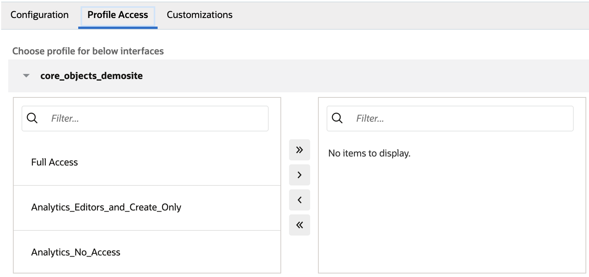Expand the core_objects_demosite disclosure triangle
This screenshot has width=589, height=277.
point(26,76)
